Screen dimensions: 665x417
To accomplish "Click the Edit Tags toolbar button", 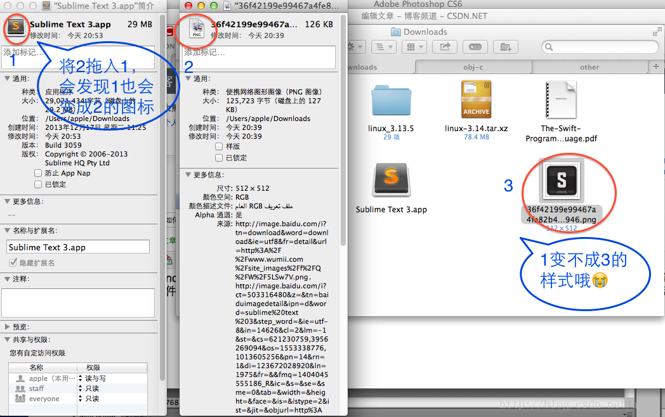I will (x=475, y=47).
